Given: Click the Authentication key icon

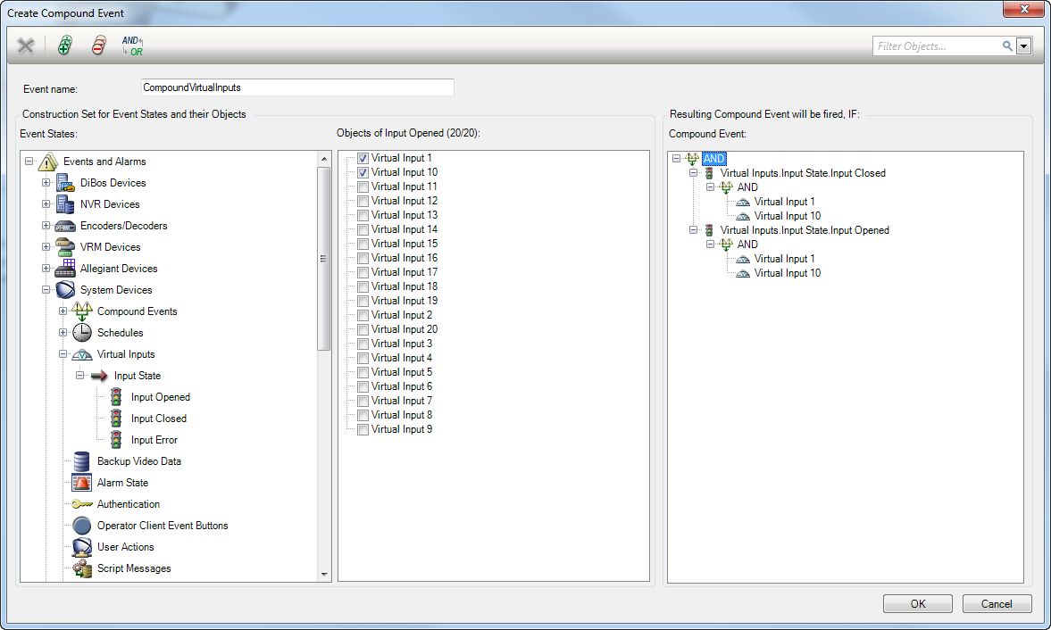Looking at the screenshot, I should tap(82, 504).
